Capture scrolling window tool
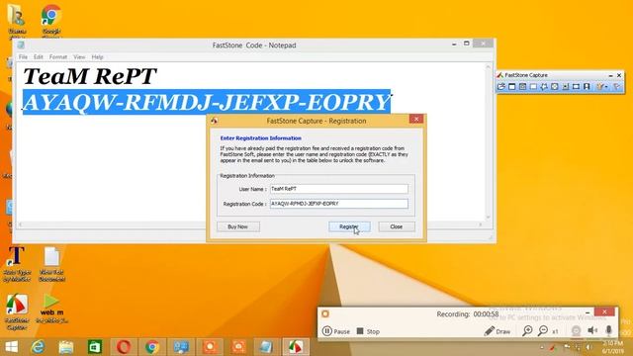The height and width of the screenshot is (356, 633). (x=565, y=86)
